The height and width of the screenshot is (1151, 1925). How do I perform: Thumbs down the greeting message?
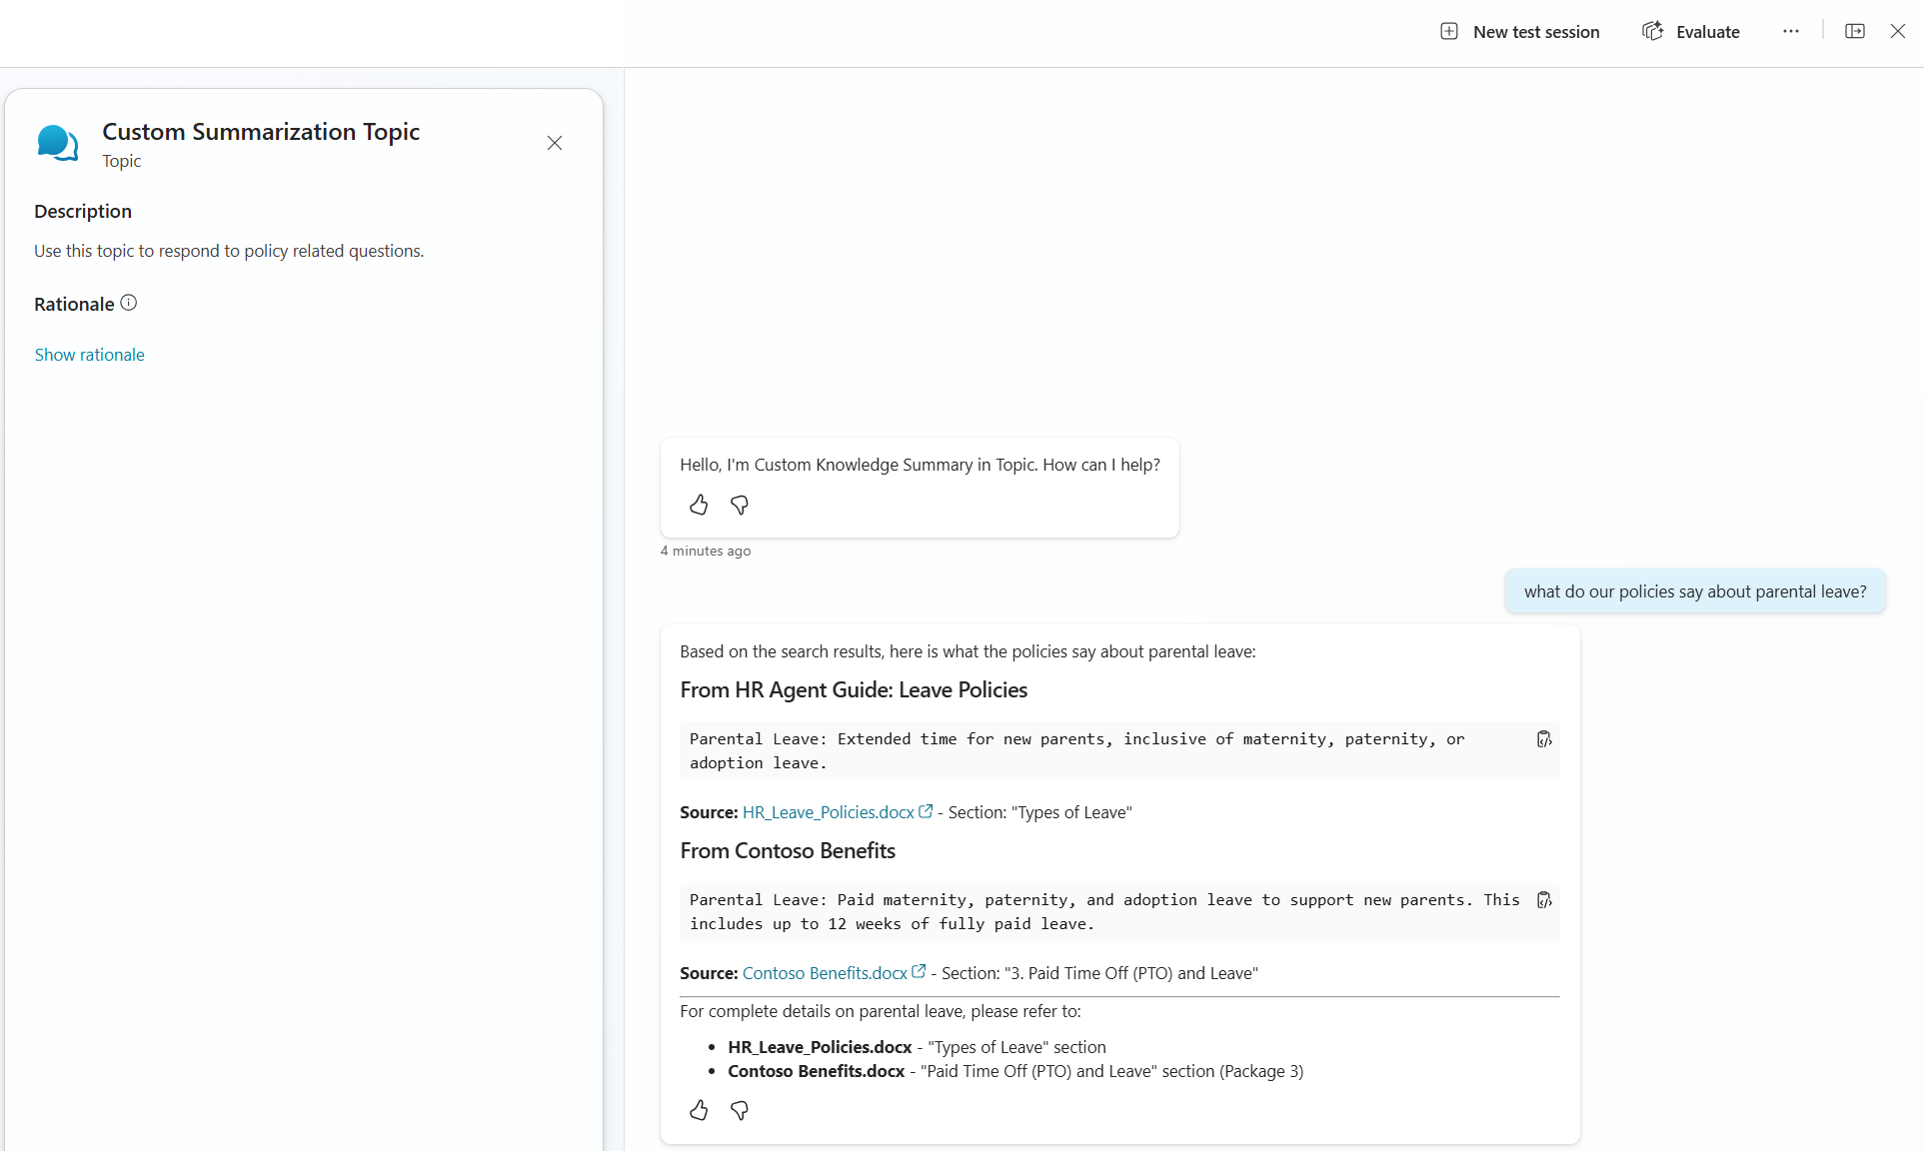[740, 506]
